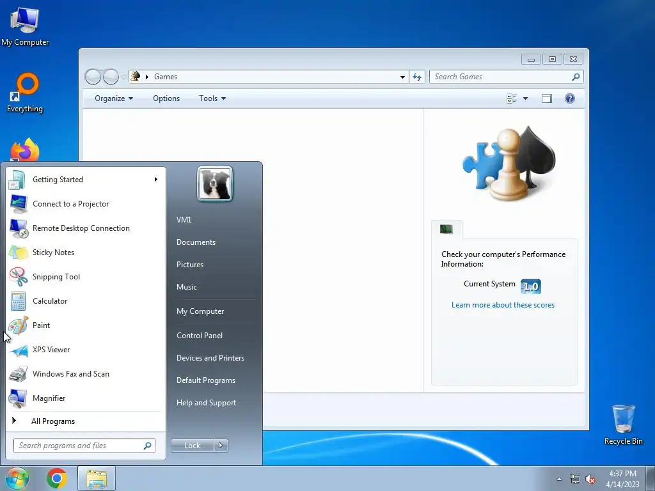Show hidden tray icons
Screen dimensions: 655x491
559,479
